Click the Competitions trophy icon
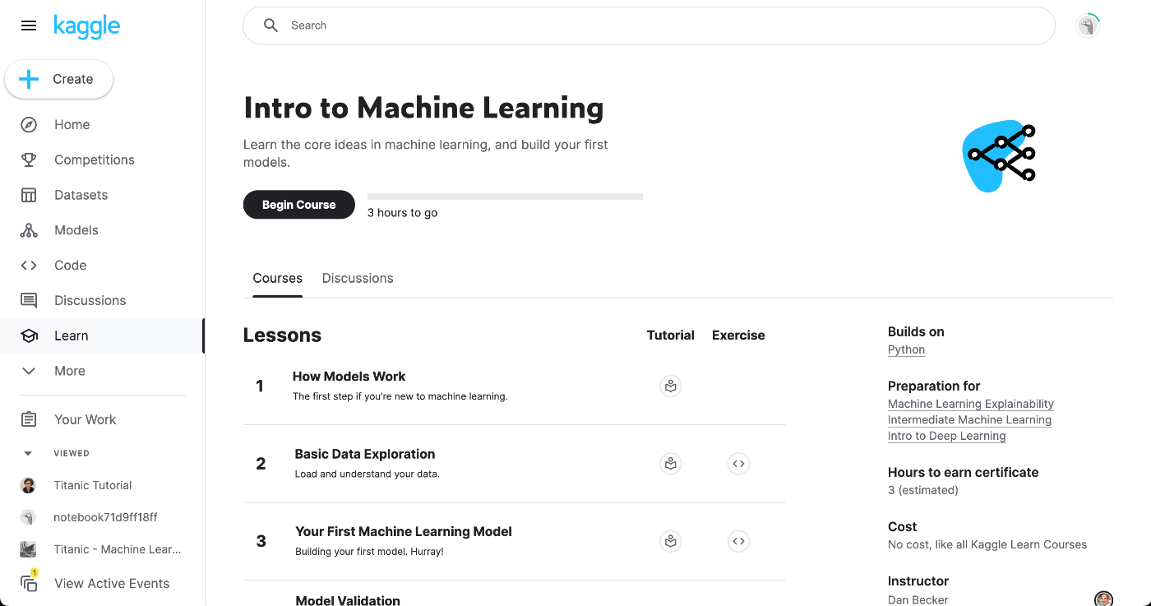1151x606 pixels. point(29,160)
